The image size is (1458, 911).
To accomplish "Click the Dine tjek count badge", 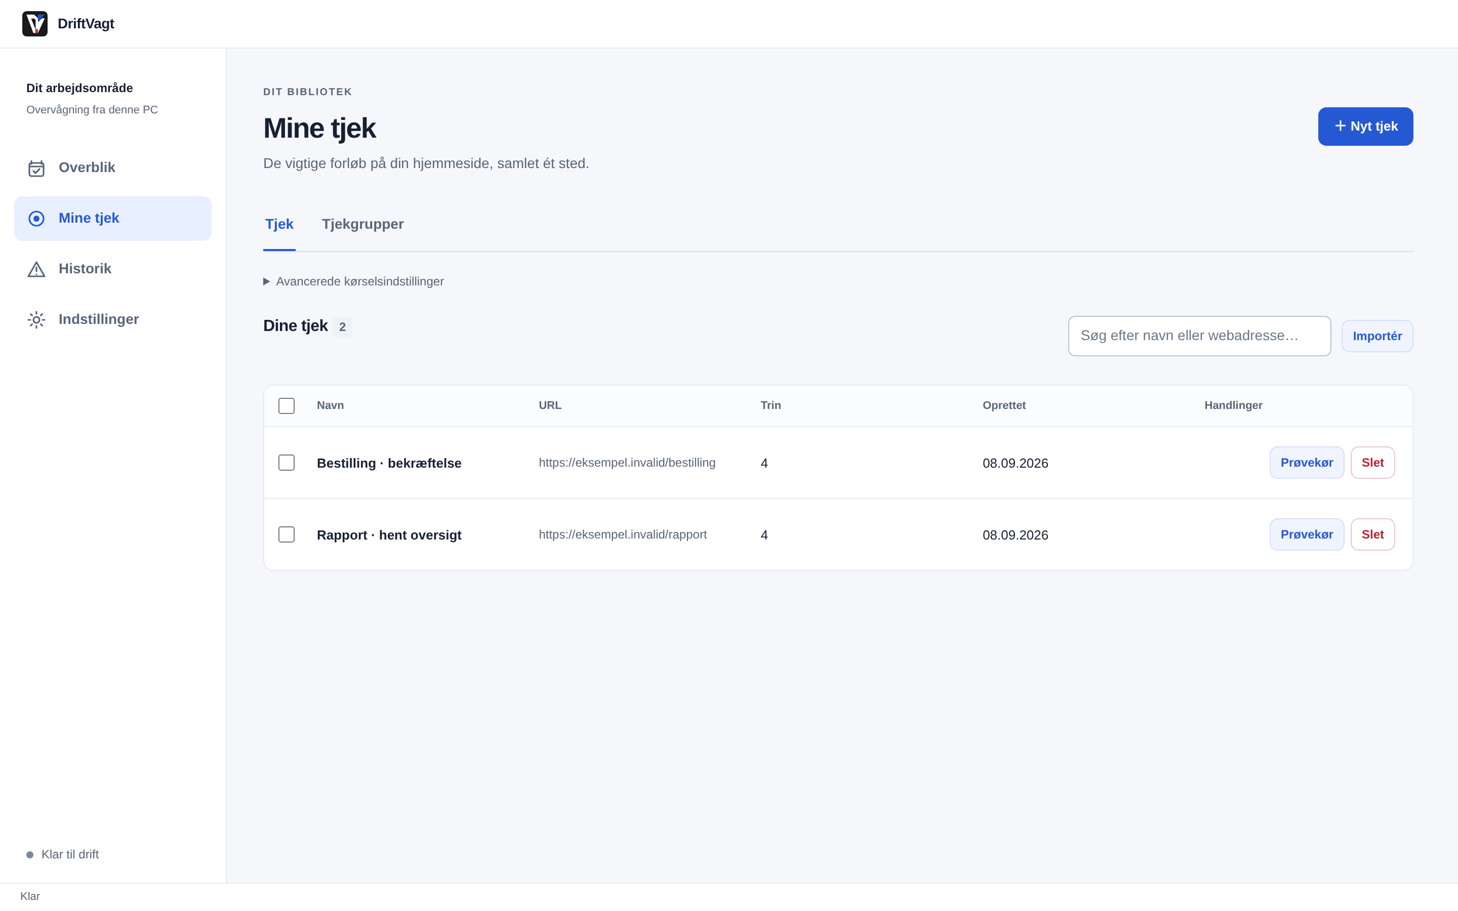I will pos(342,326).
